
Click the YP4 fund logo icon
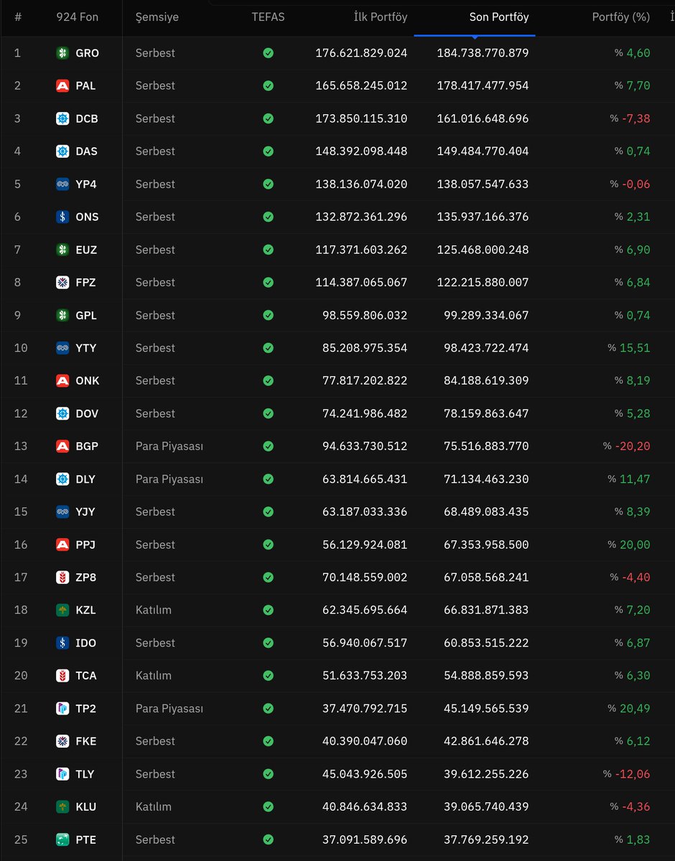(x=62, y=184)
